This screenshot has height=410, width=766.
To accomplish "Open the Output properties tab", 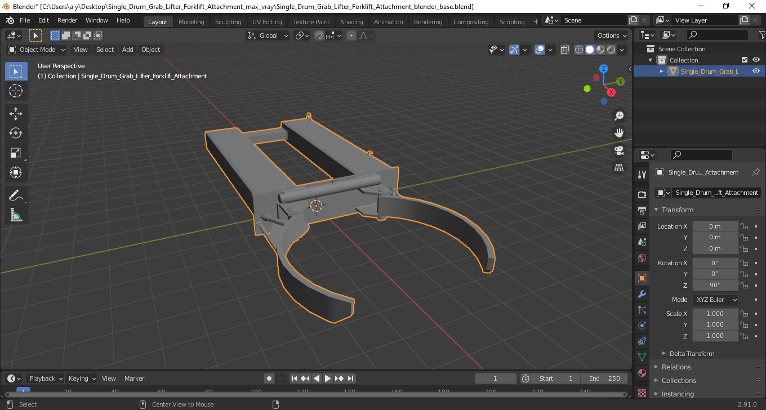I will point(642,211).
